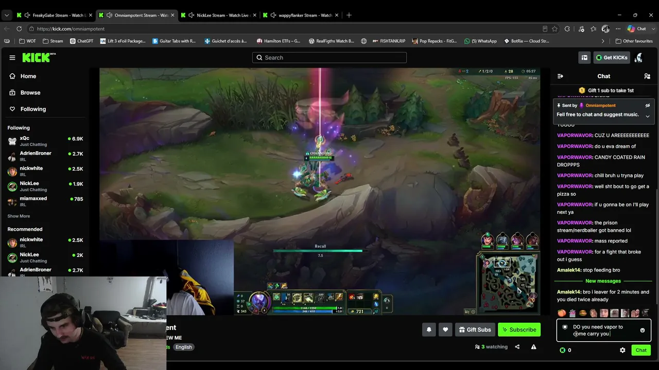Collapse the chat panel with the arrow icon
Image resolution: width=659 pixels, height=370 pixels.
click(560, 76)
